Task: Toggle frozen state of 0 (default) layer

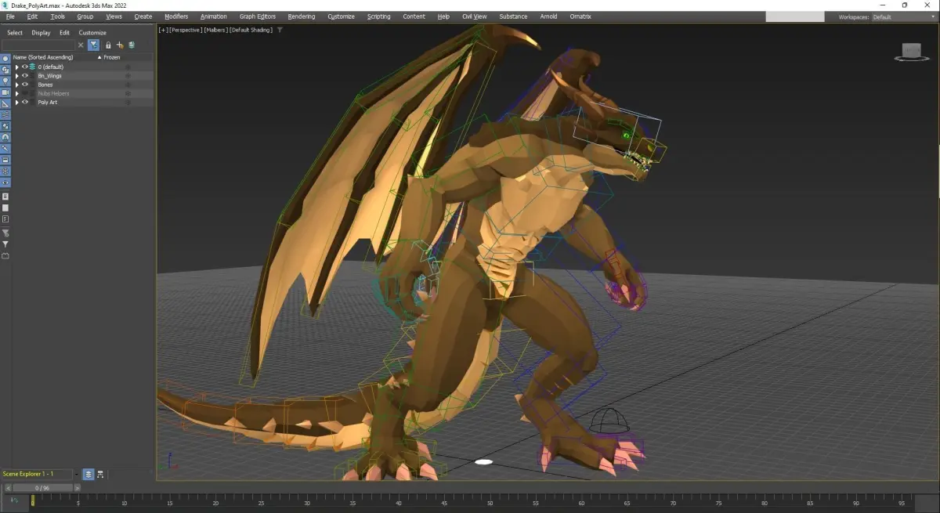Action: (128, 67)
